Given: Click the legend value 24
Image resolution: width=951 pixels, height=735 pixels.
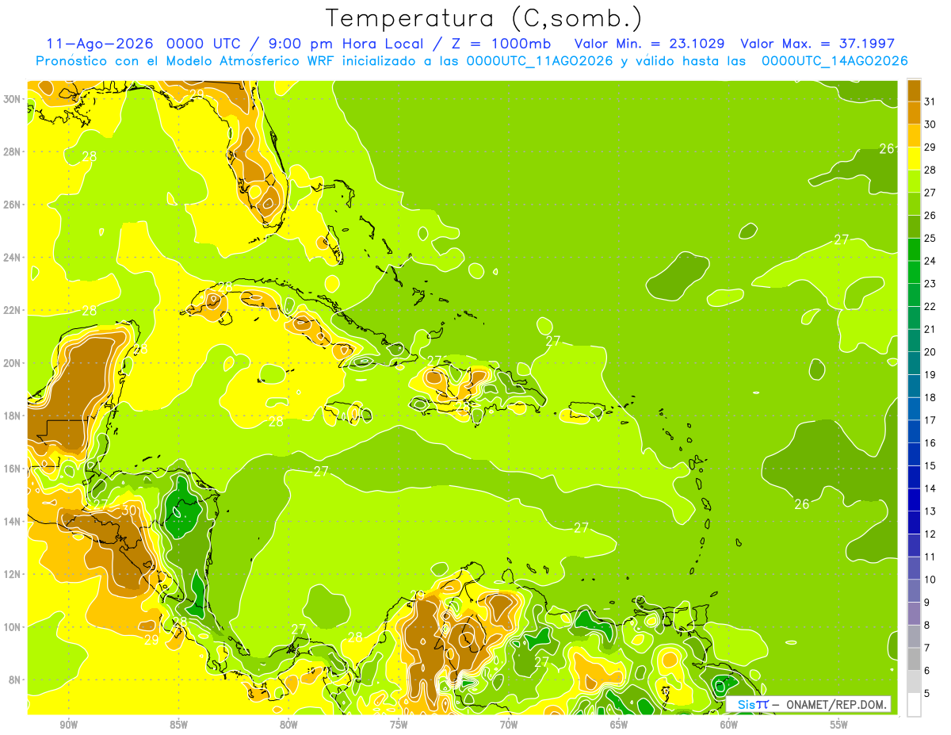Looking at the screenshot, I should [930, 261].
